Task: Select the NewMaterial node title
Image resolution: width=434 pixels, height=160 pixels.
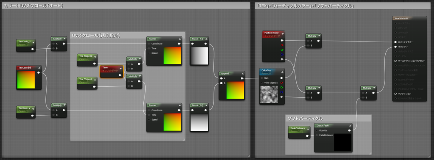Action: pyautogui.click(x=401, y=18)
